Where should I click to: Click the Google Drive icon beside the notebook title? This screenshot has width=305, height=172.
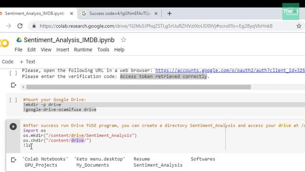click(x=19, y=40)
